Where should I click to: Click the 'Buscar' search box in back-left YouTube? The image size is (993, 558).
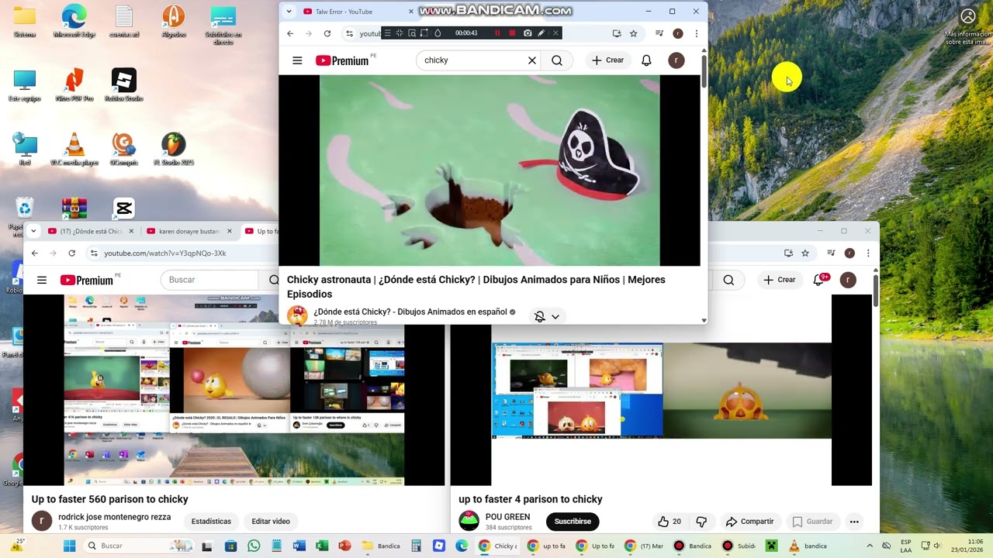tap(209, 280)
